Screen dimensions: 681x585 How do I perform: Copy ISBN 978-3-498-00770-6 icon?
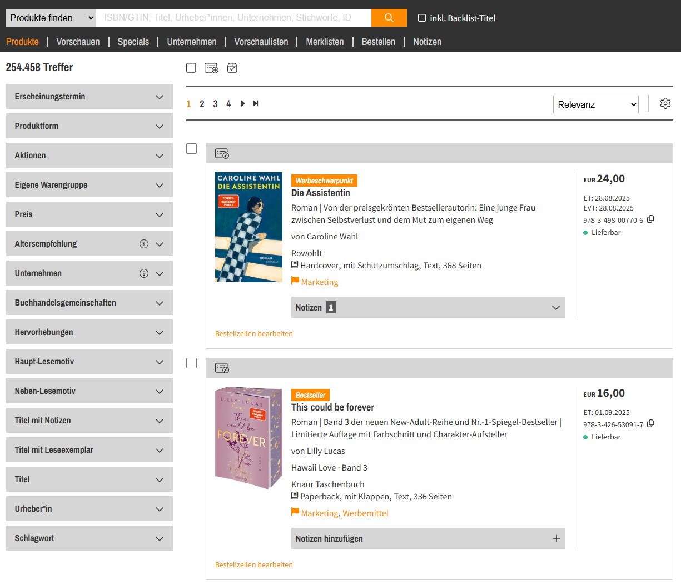coord(650,219)
